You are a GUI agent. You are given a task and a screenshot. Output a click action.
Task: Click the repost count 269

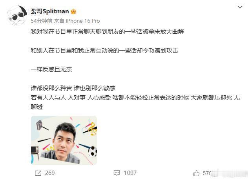pos(50,173)
